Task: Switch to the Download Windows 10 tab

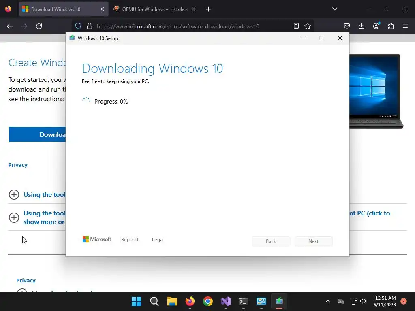Action: pyautogui.click(x=64, y=9)
